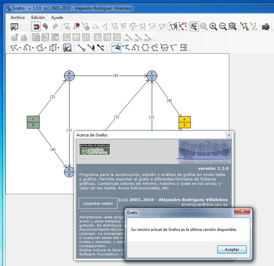Select the yellow node labeled s
The height and width of the screenshot is (266, 274).
185,122
